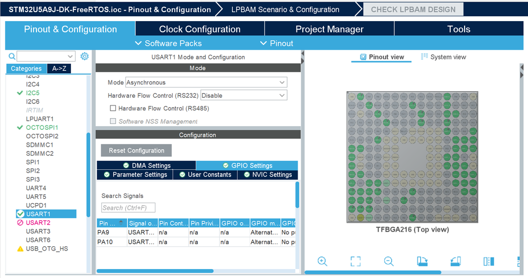Select LPUART1 in the peripheral list
This screenshot has width=528, height=278.
(x=40, y=119)
